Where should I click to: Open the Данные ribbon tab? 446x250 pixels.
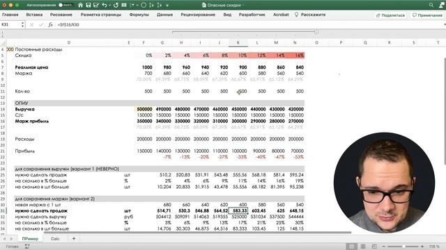164,15
